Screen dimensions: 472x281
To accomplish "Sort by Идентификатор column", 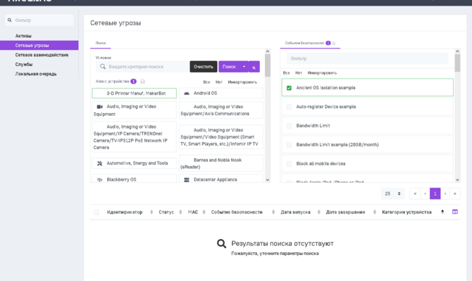I will point(125,211).
